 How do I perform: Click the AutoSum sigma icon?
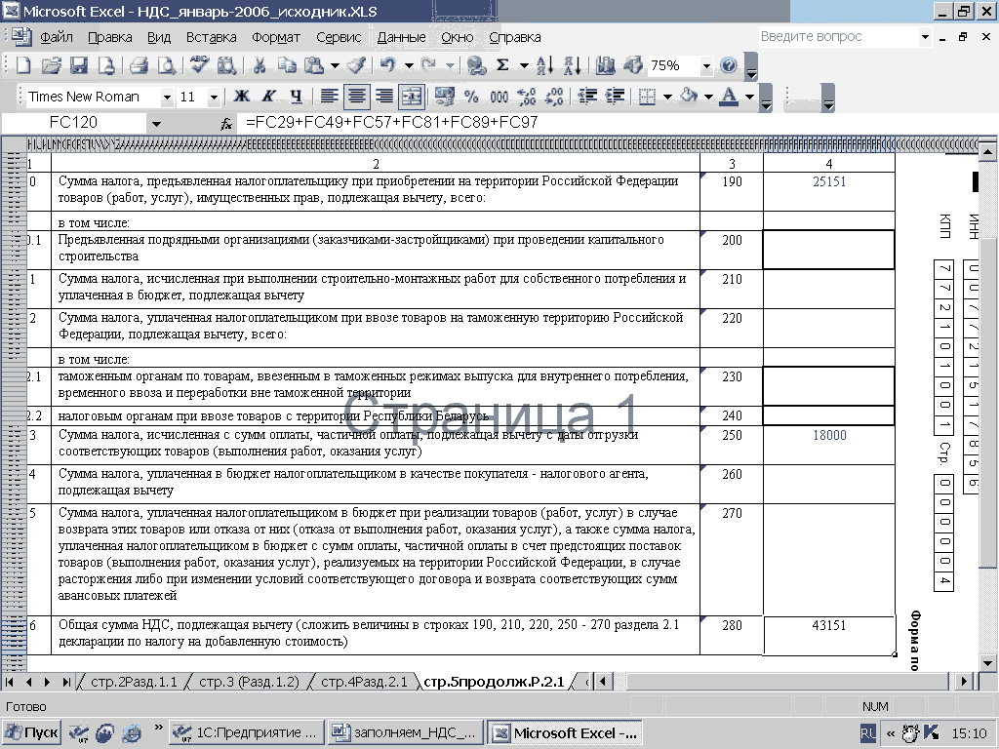tap(502, 66)
